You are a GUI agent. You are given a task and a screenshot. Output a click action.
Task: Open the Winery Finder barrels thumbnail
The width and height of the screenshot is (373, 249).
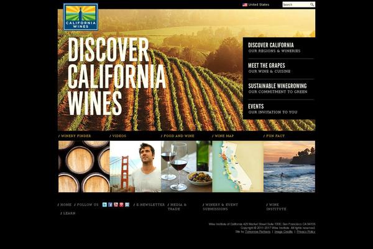[84, 166]
